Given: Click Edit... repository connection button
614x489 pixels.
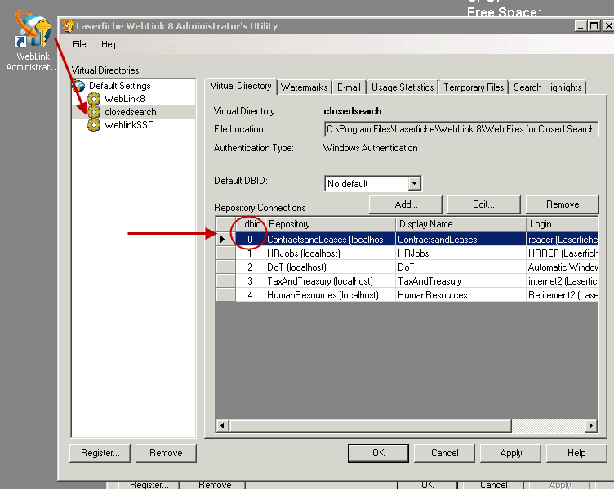Looking at the screenshot, I should point(483,204).
